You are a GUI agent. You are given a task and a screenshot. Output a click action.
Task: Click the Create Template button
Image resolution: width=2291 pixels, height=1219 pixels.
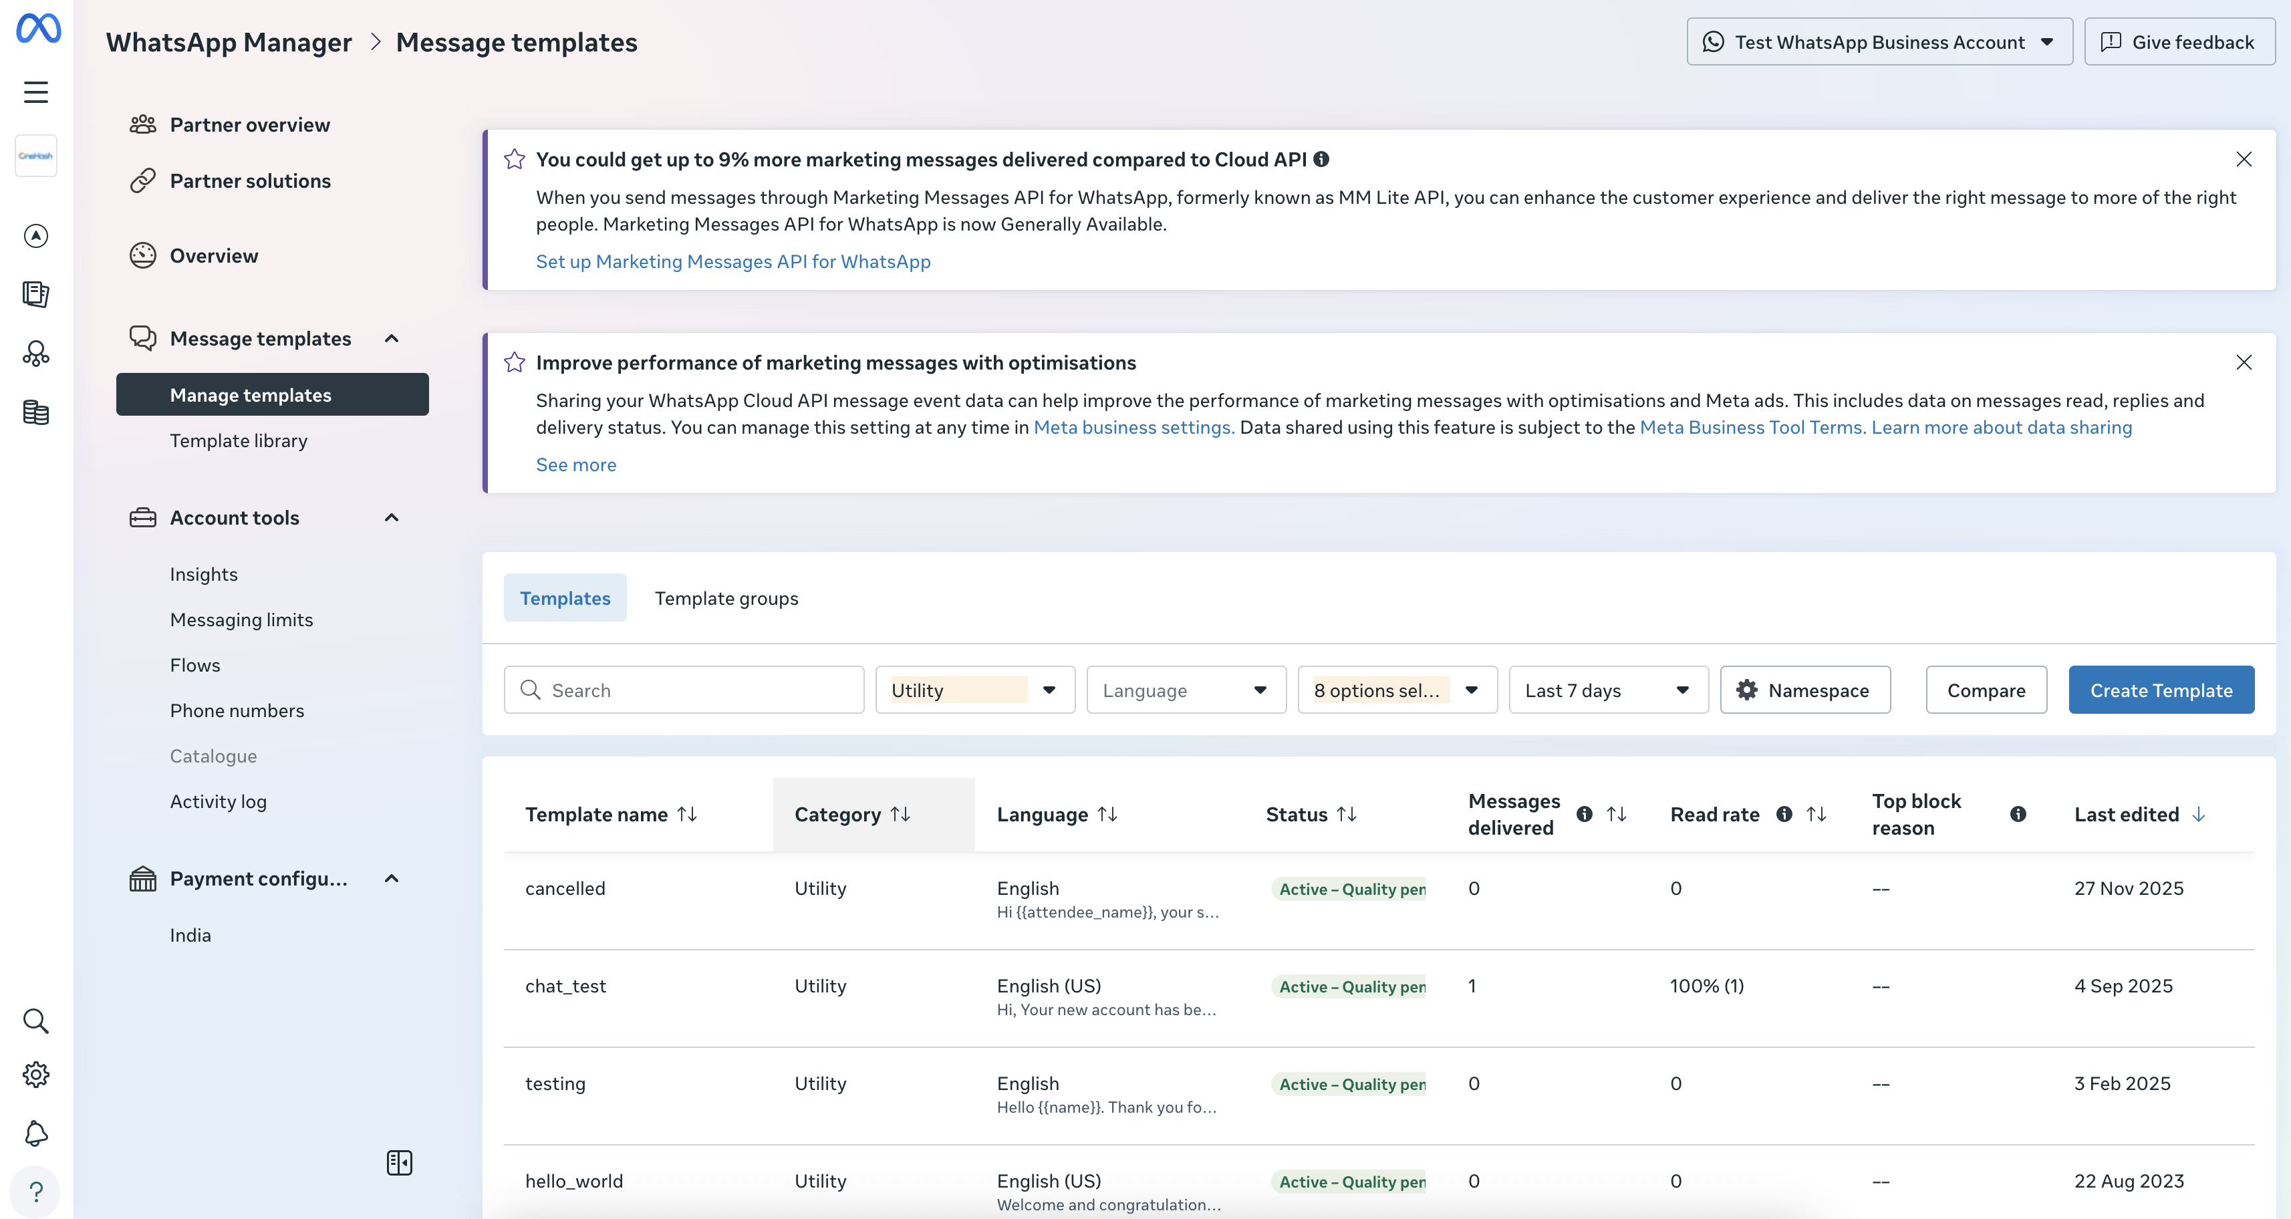2160,690
